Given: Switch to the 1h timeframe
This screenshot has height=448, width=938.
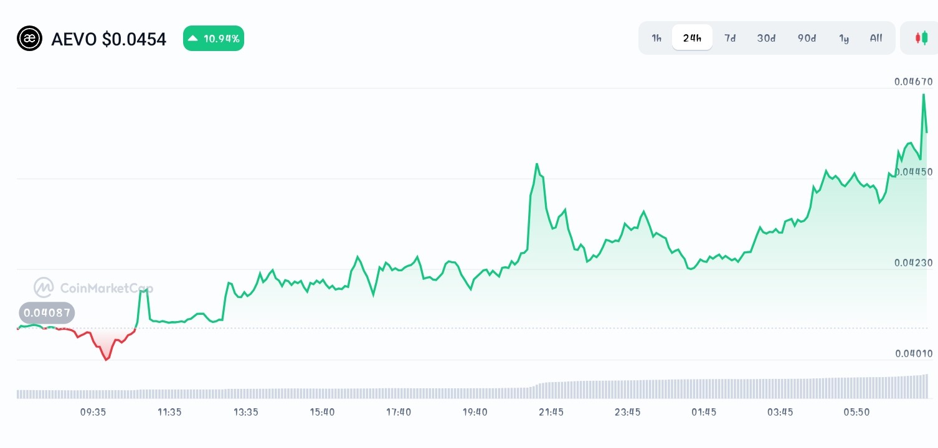Looking at the screenshot, I should 656,38.
